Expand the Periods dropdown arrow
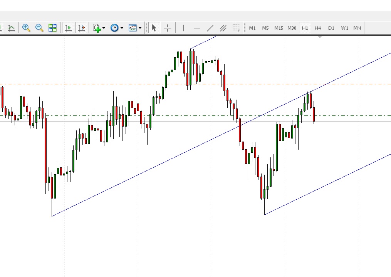 pyautogui.click(x=122, y=28)
